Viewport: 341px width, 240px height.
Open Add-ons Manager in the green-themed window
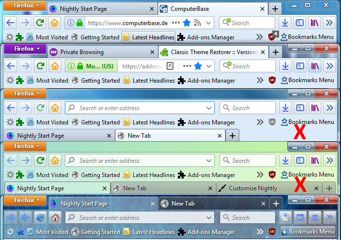pos(206,175)
